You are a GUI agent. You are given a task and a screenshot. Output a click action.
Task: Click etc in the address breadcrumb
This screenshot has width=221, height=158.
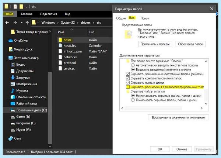(99, 23)
